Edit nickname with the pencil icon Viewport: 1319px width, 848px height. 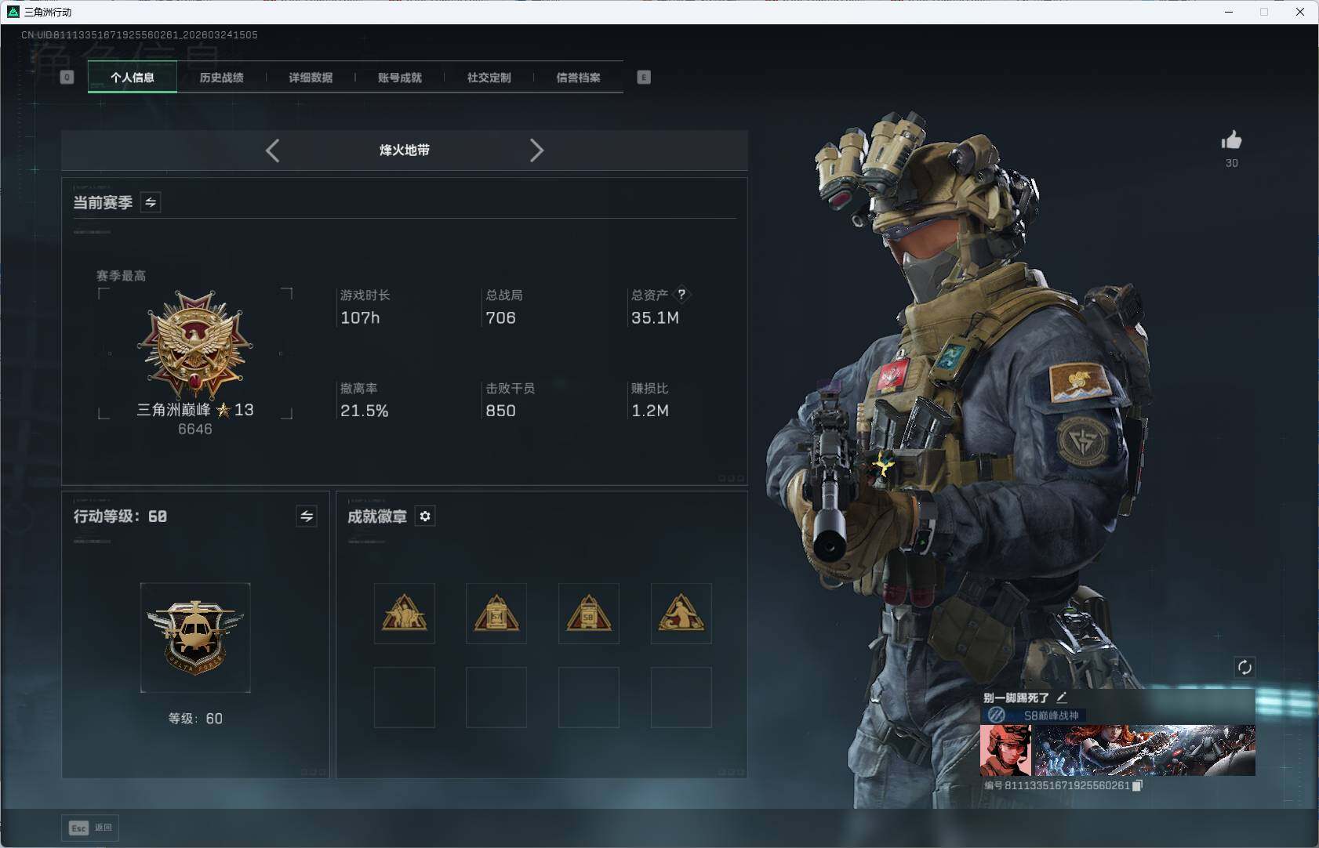1062,697
